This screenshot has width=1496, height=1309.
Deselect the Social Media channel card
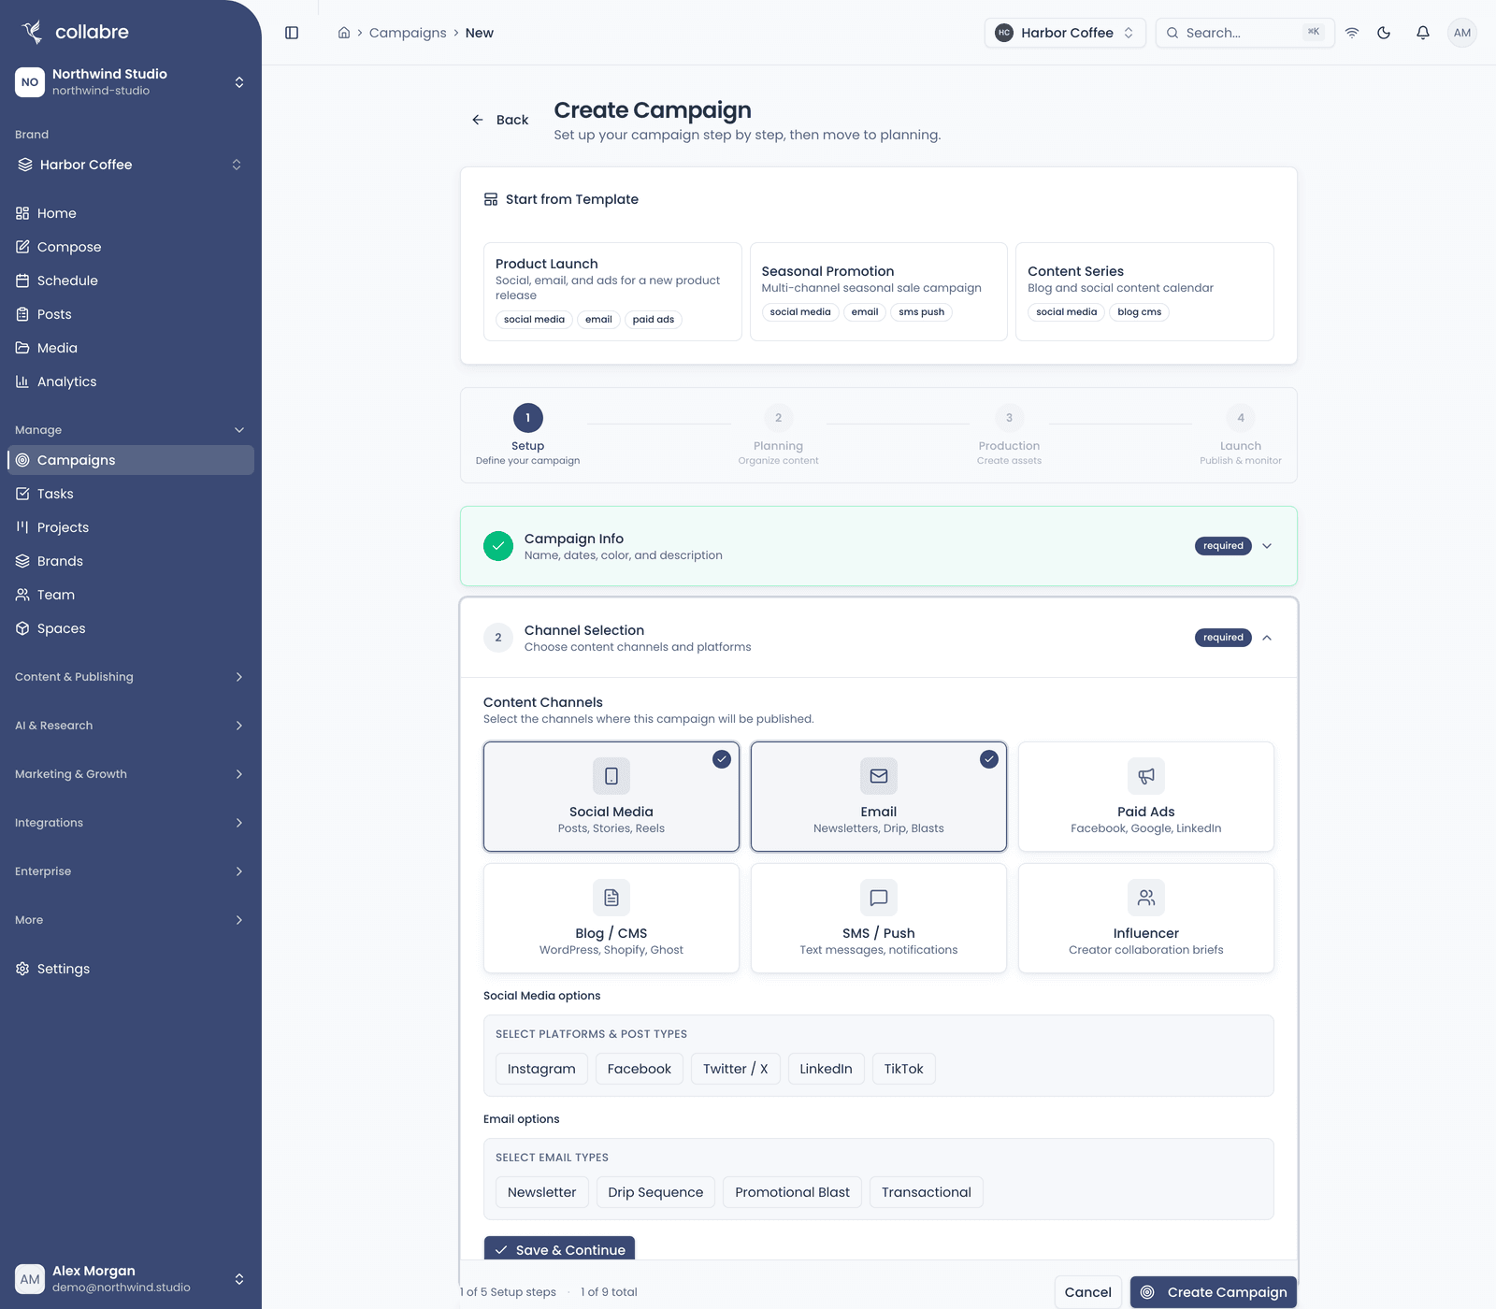click(611, 797)
